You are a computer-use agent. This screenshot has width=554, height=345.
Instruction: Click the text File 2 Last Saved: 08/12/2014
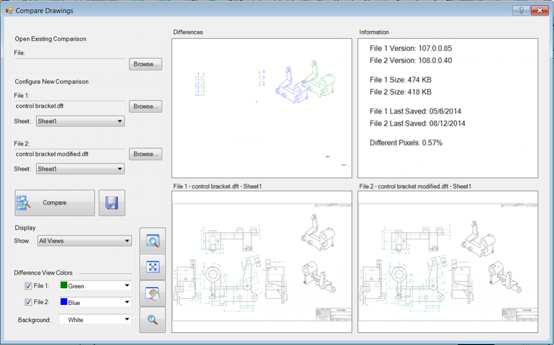point(417,124)
